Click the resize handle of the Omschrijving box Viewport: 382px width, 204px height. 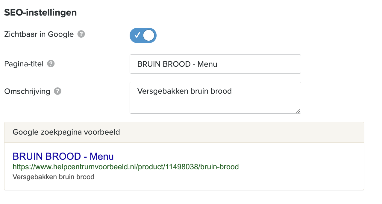click(x=298, y=111)
